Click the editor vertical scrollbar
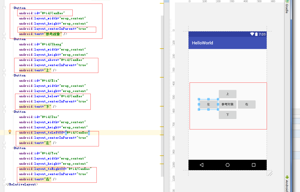300x192 pixels. [x=162, y=96]
